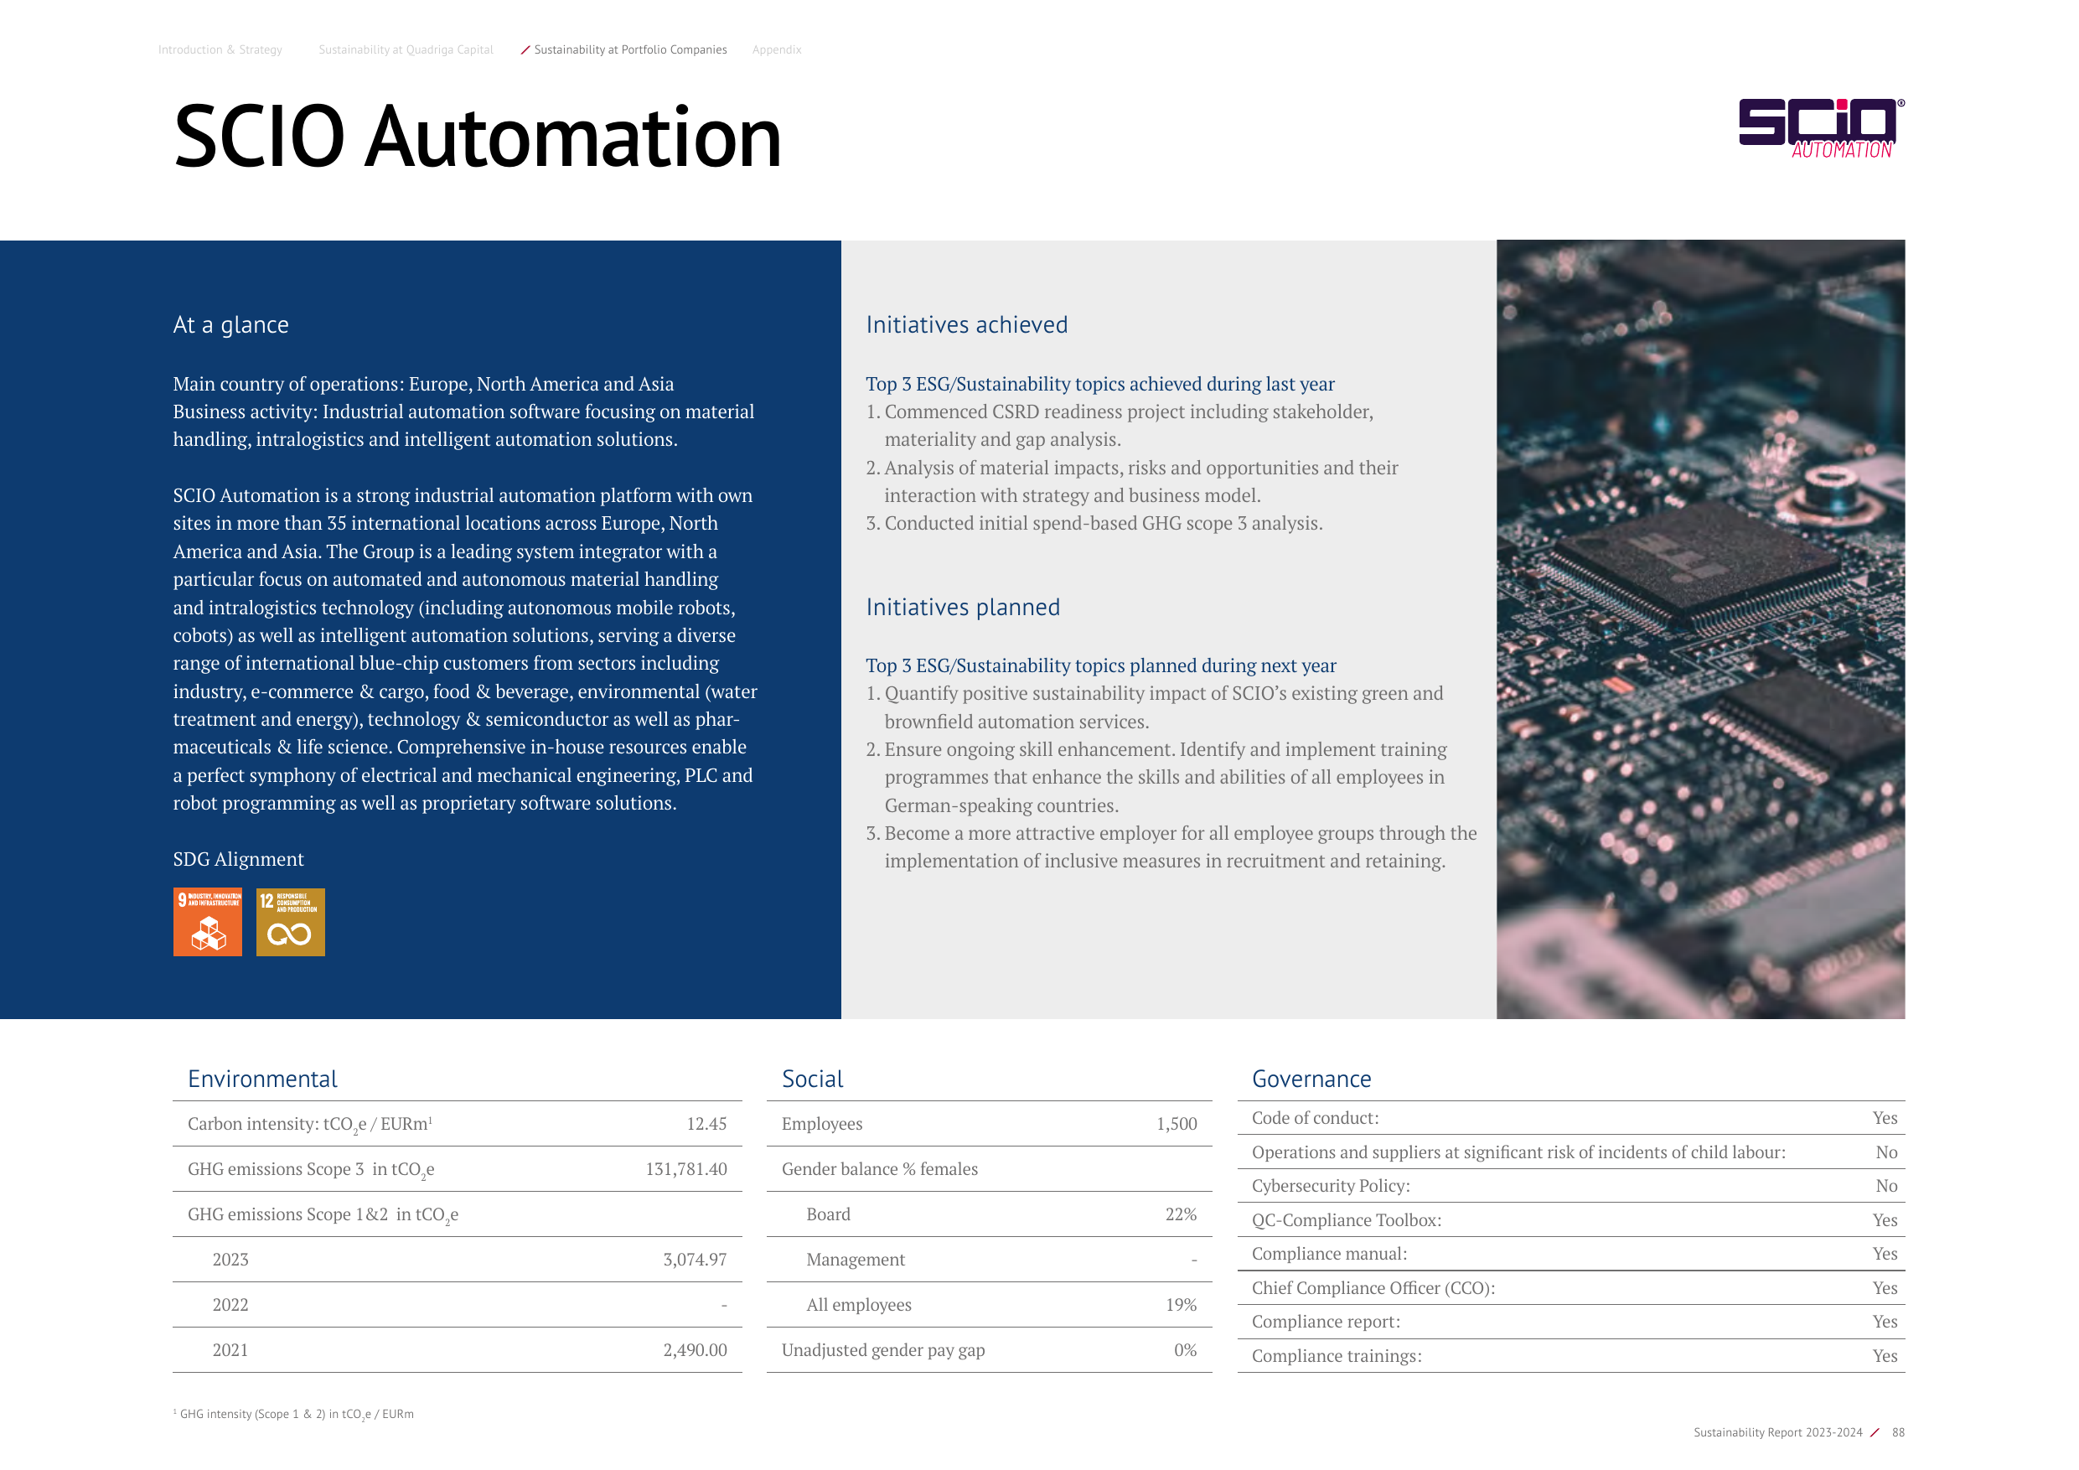Click Compliance manual row label
Screen dimensions: 2079x1470
point(1329,1255)
